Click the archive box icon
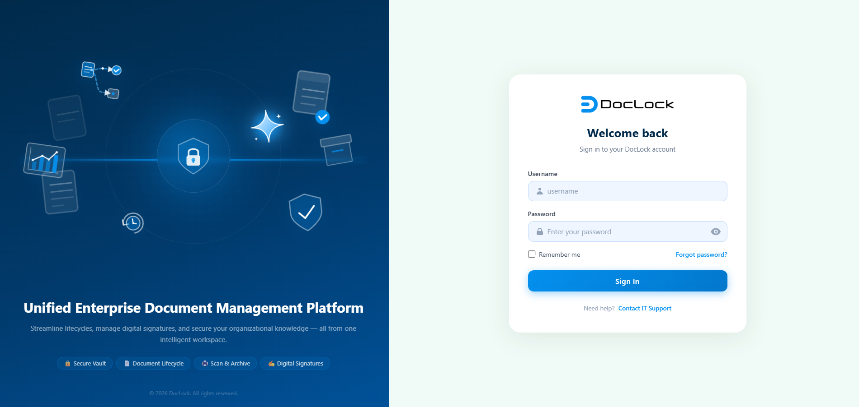The height and width of the screenshot is (407, 859). pos(336,150)
